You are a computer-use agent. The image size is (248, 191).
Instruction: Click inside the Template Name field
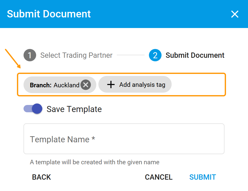[x=124, y=139]
